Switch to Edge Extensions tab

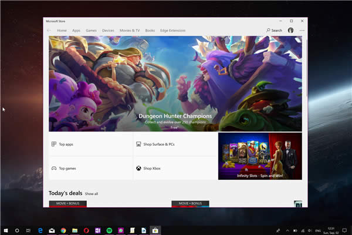(x=173, y=31)
